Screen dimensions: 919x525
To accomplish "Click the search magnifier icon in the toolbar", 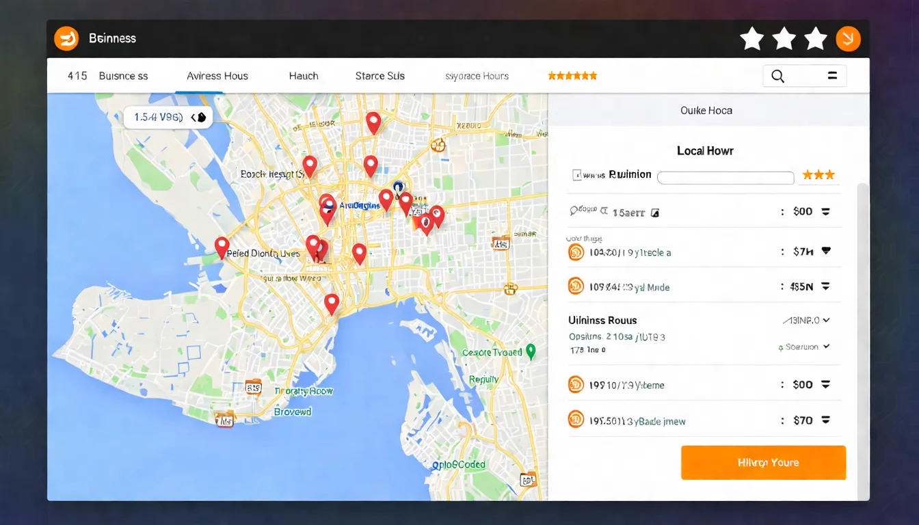I will pos(777,76).
